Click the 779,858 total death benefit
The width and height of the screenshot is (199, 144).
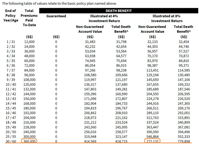click(184, 142)
